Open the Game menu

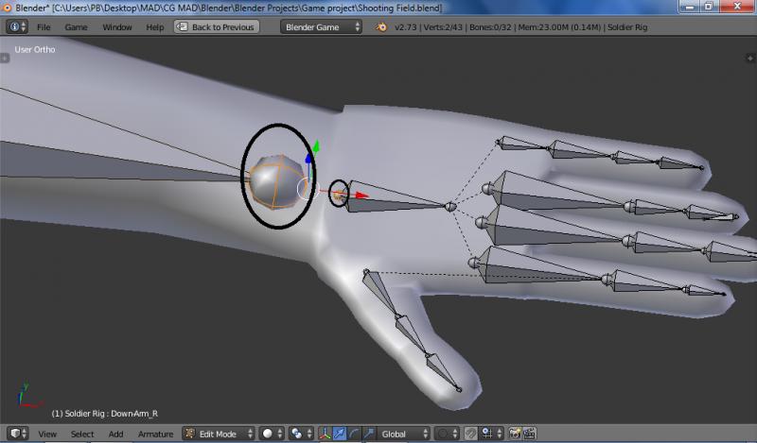77,27
